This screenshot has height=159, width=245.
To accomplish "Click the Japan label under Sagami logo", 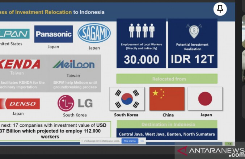I will point(94,48).
